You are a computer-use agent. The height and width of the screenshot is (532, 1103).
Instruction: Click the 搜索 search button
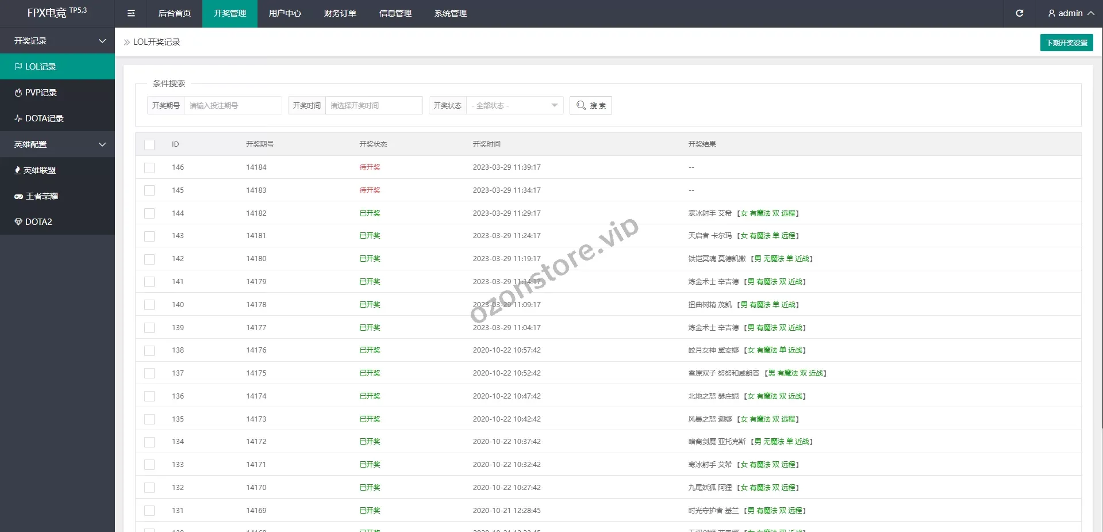pyautogui.click(x=590, y=106)
